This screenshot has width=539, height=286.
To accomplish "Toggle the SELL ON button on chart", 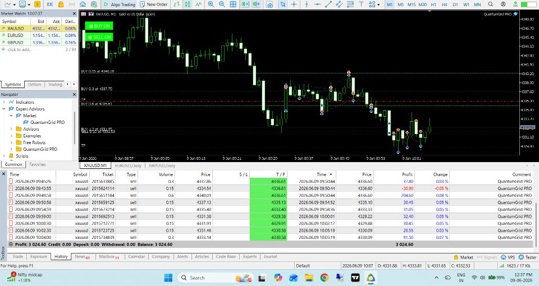I will click(99, 37).
